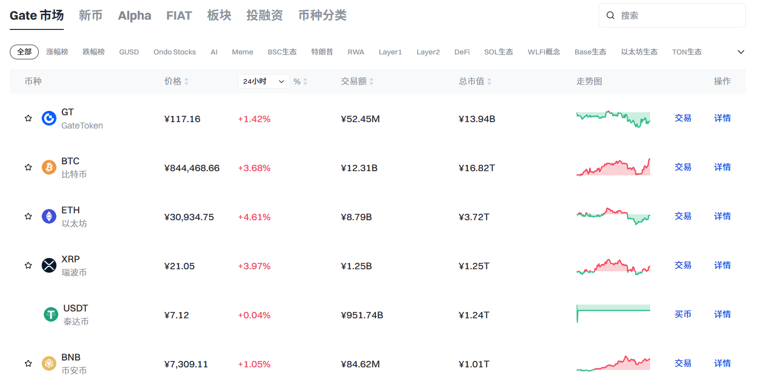Click the Bitcoin orange logo icon
Screen dimensions: 766x385
click(49, 167)
